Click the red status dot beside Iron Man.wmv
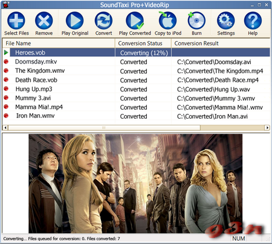 (x=6, y=116)
